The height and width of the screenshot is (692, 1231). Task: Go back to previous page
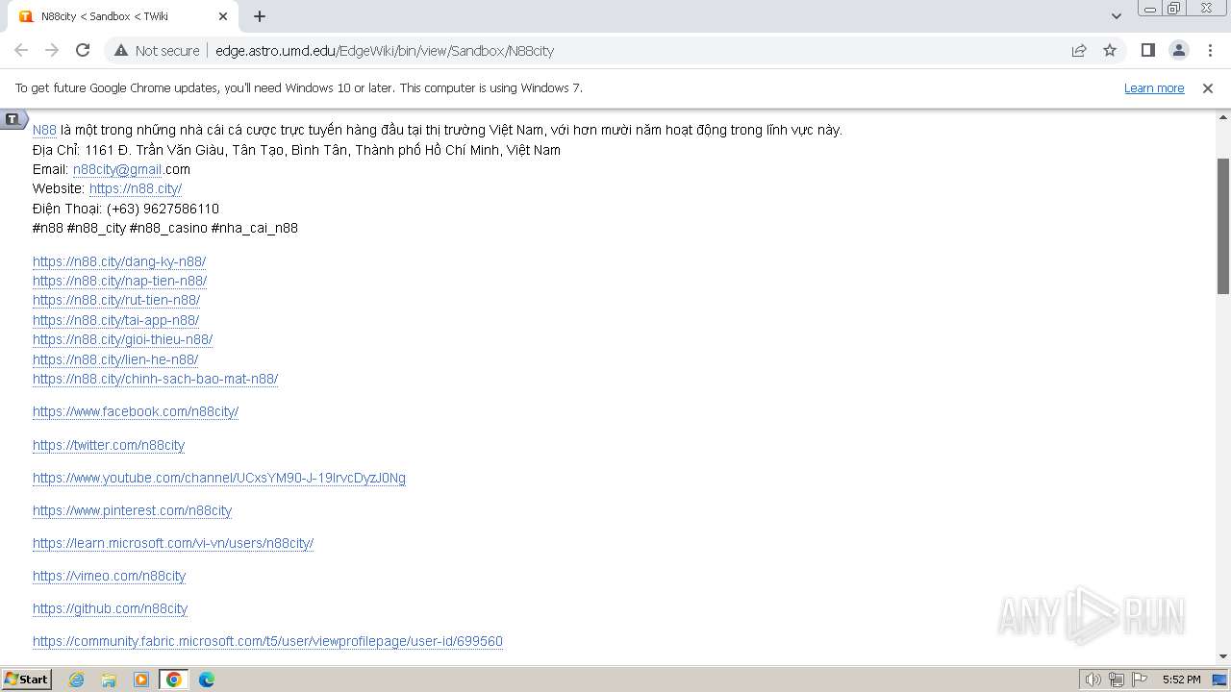point(21,50)
